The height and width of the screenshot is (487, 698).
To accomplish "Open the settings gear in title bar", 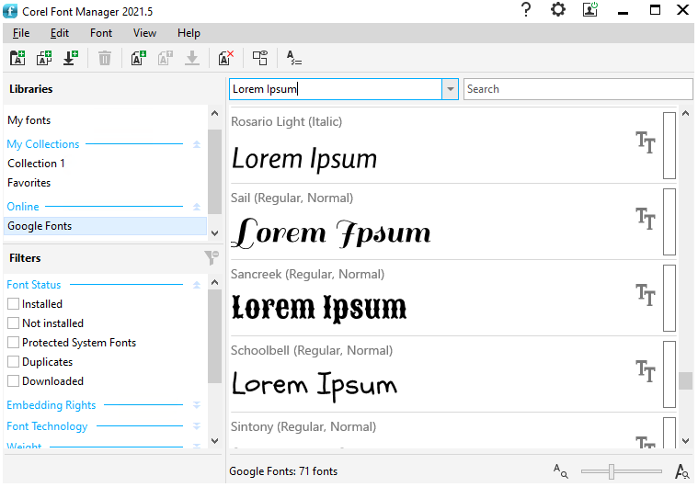I will [x=558, y=10].
